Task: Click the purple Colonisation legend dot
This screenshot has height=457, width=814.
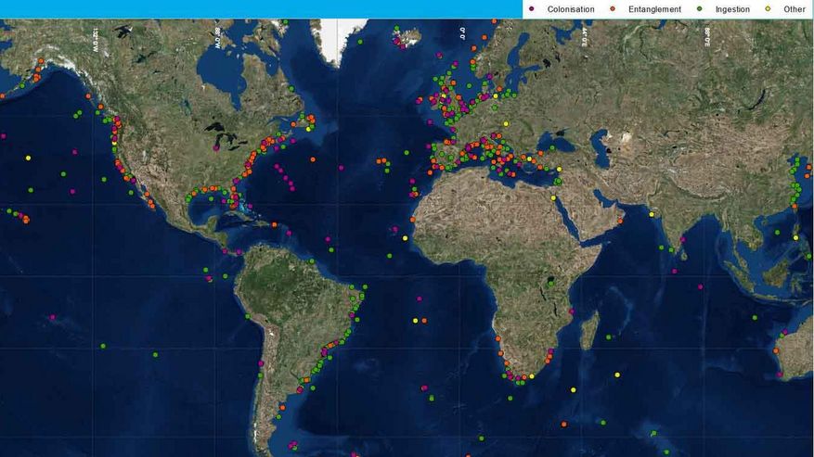Action: (x=532, y=9)
